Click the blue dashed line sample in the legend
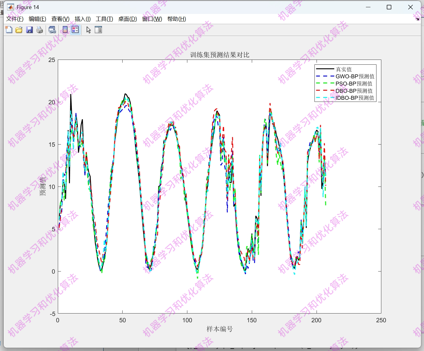Viewport: 424px width, 351px height. tap(325, 76)
